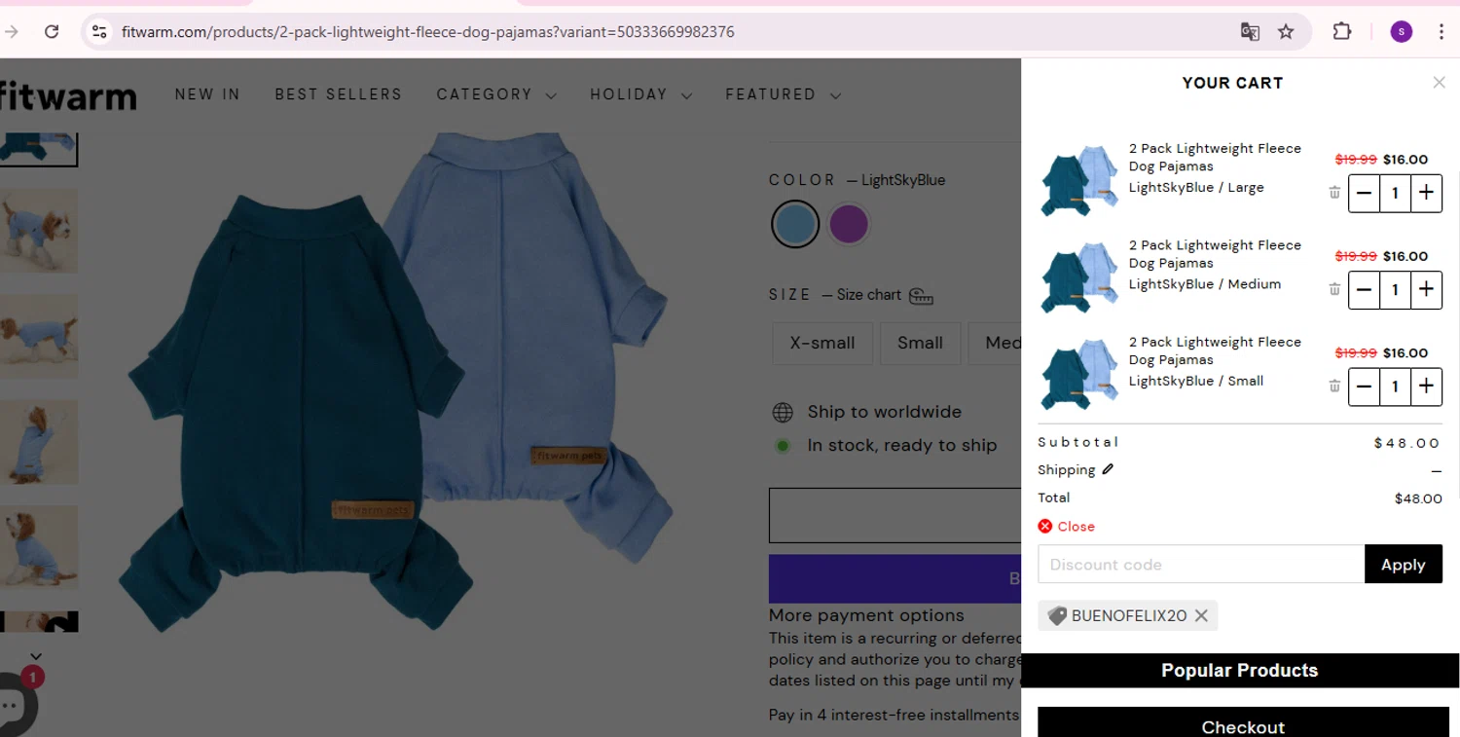Open the translate page icon
This screenshot has height=737, width=1460.
1250,32
